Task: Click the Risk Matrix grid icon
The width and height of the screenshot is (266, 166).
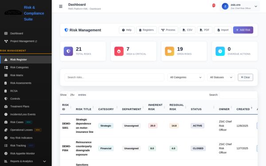Action: click(x=6, y=75)
